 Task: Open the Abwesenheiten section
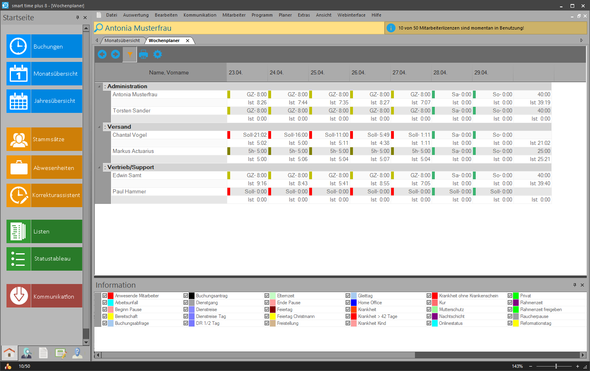point(44,167)
